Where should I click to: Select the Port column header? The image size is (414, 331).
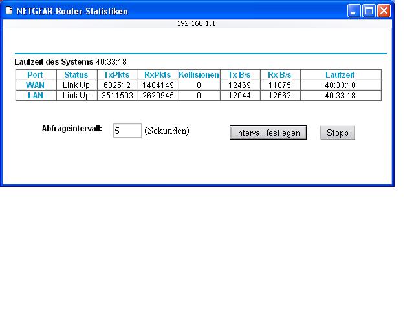click(35, 75)
